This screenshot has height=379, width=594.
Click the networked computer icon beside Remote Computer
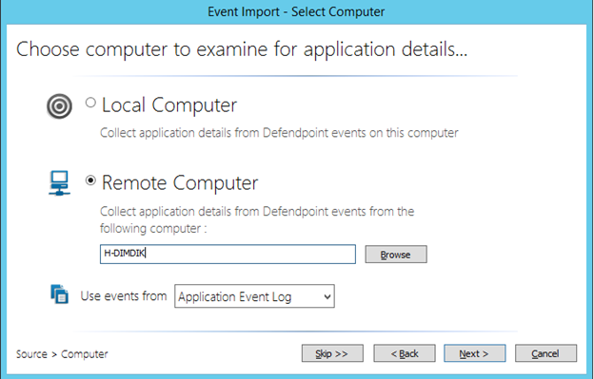[x=59, y=183]
